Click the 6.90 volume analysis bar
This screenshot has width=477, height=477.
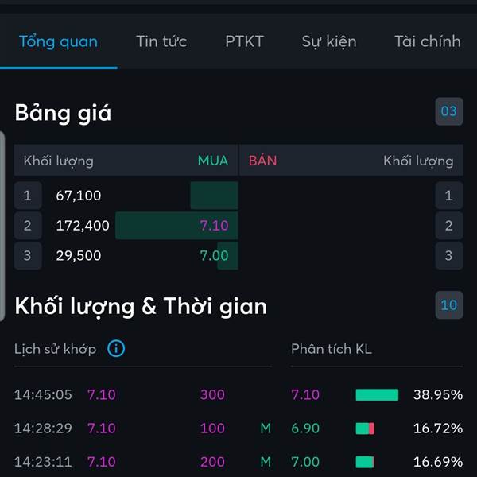click(x=365, y=429)
